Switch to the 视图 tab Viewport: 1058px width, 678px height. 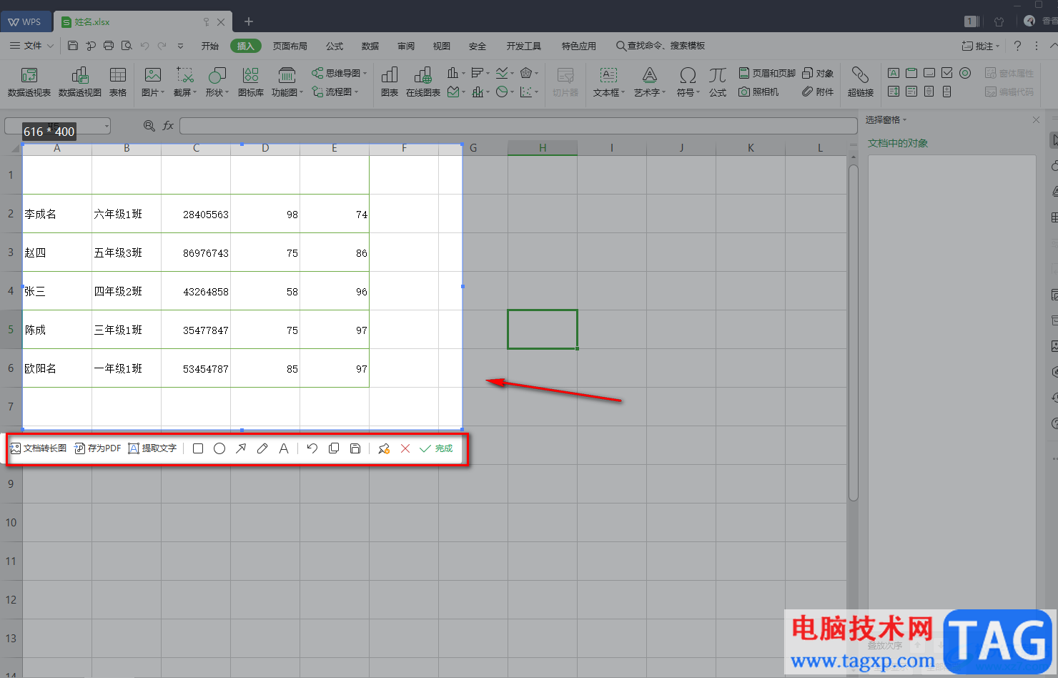pos(442,46)
